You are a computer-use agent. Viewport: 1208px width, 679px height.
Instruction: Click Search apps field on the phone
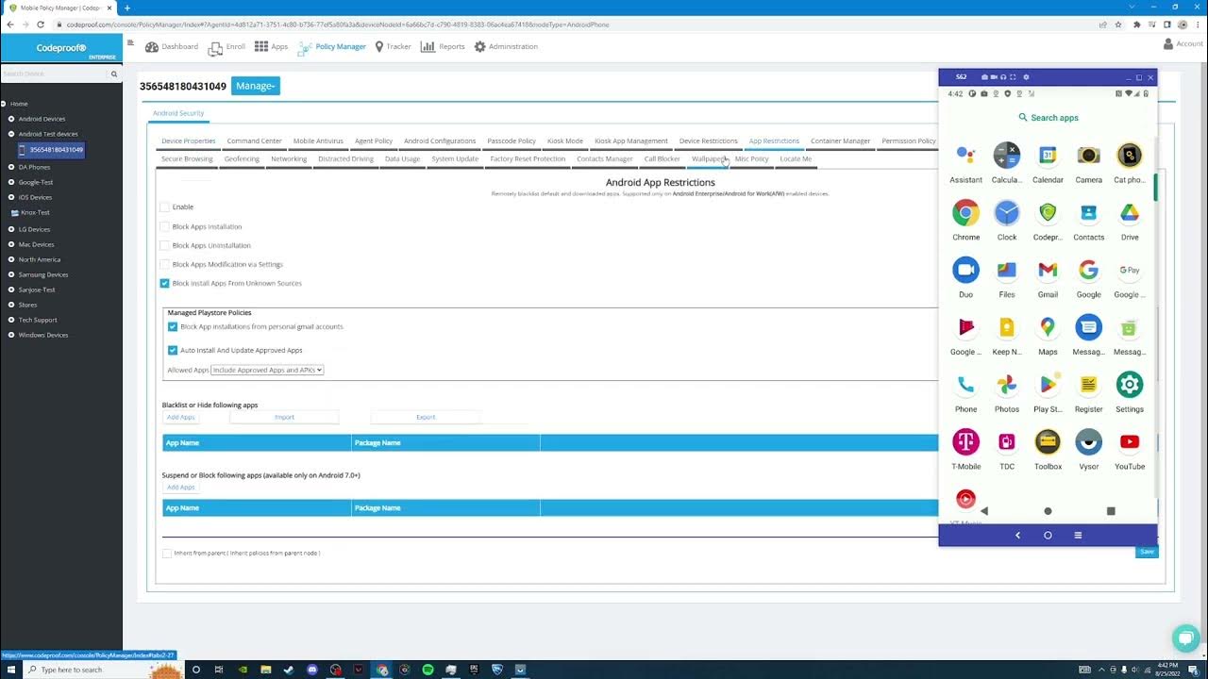(x=1048, y=118)
